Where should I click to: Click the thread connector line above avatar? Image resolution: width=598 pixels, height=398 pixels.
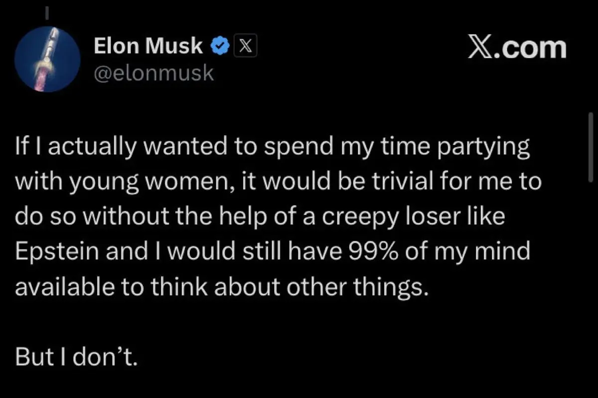click(47, 13)
